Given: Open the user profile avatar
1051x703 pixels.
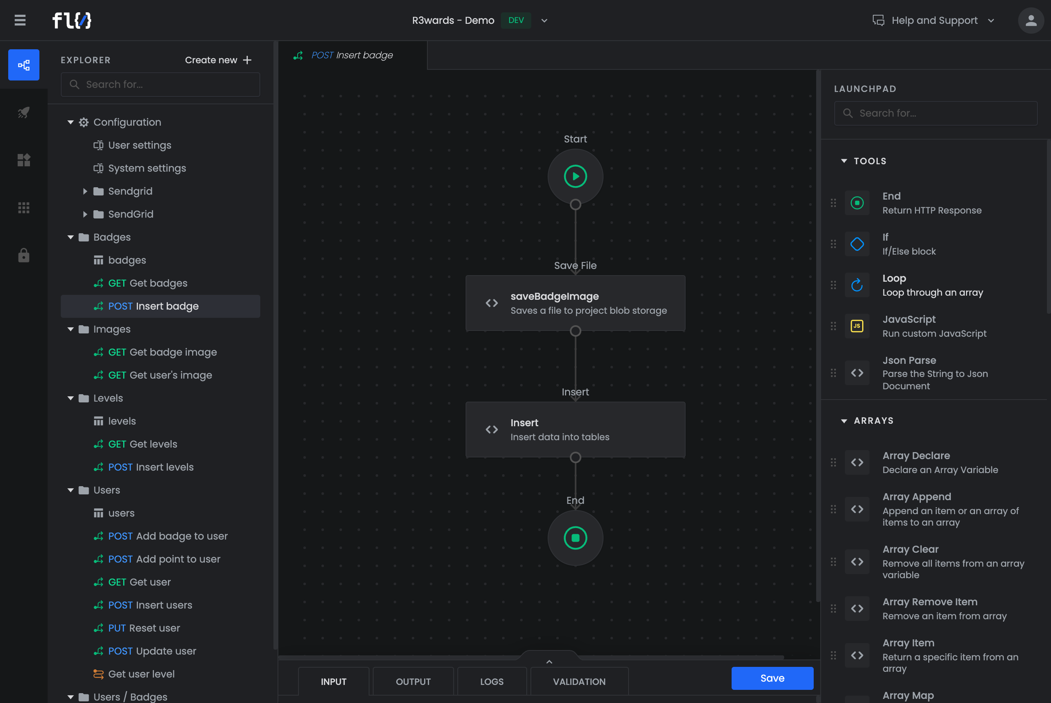Looking at the screenshot, I should (x=1031, y=20).
